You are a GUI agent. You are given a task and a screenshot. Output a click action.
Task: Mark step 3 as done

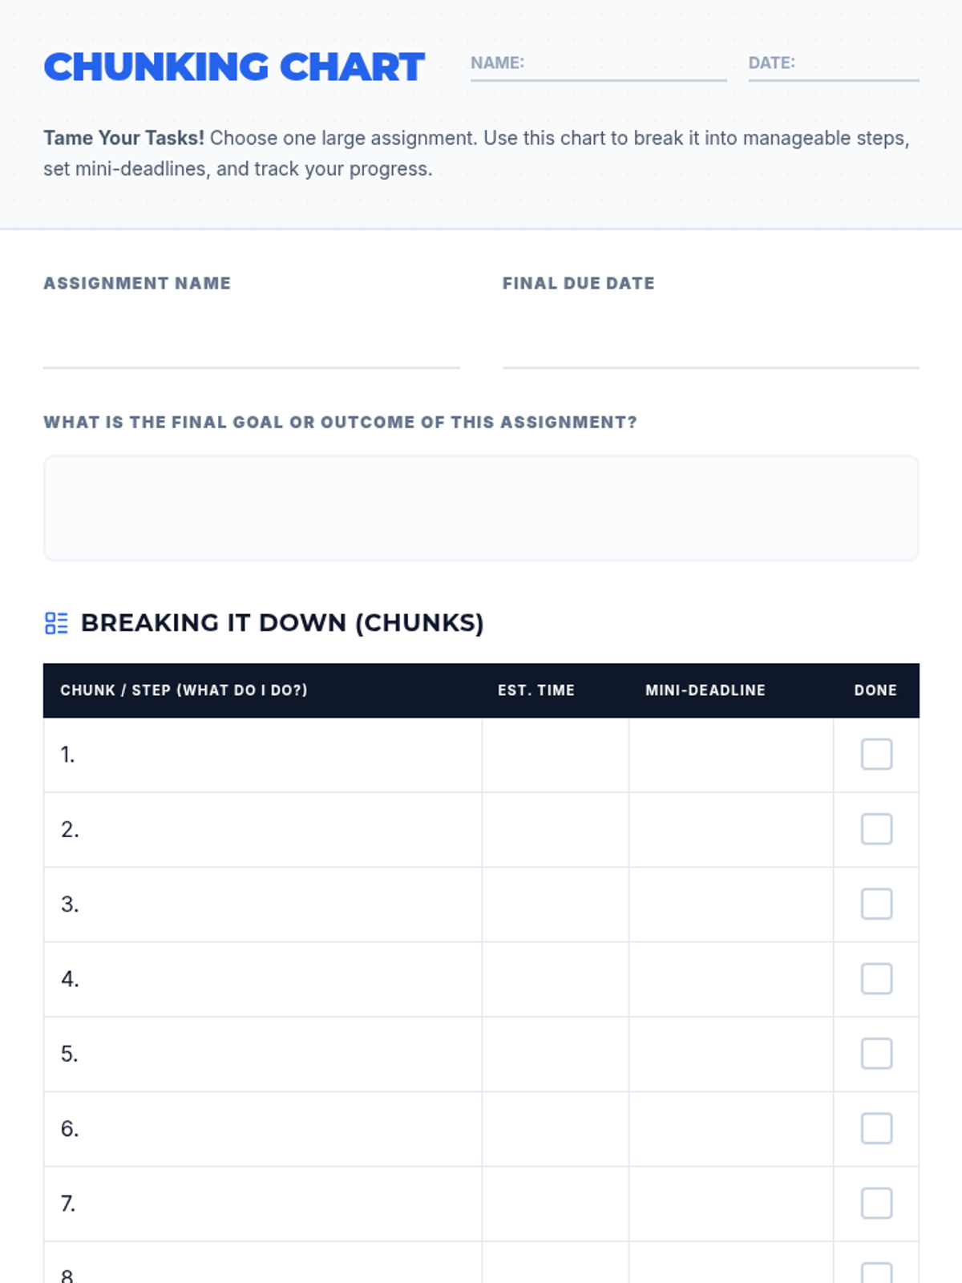coord(876,904)
